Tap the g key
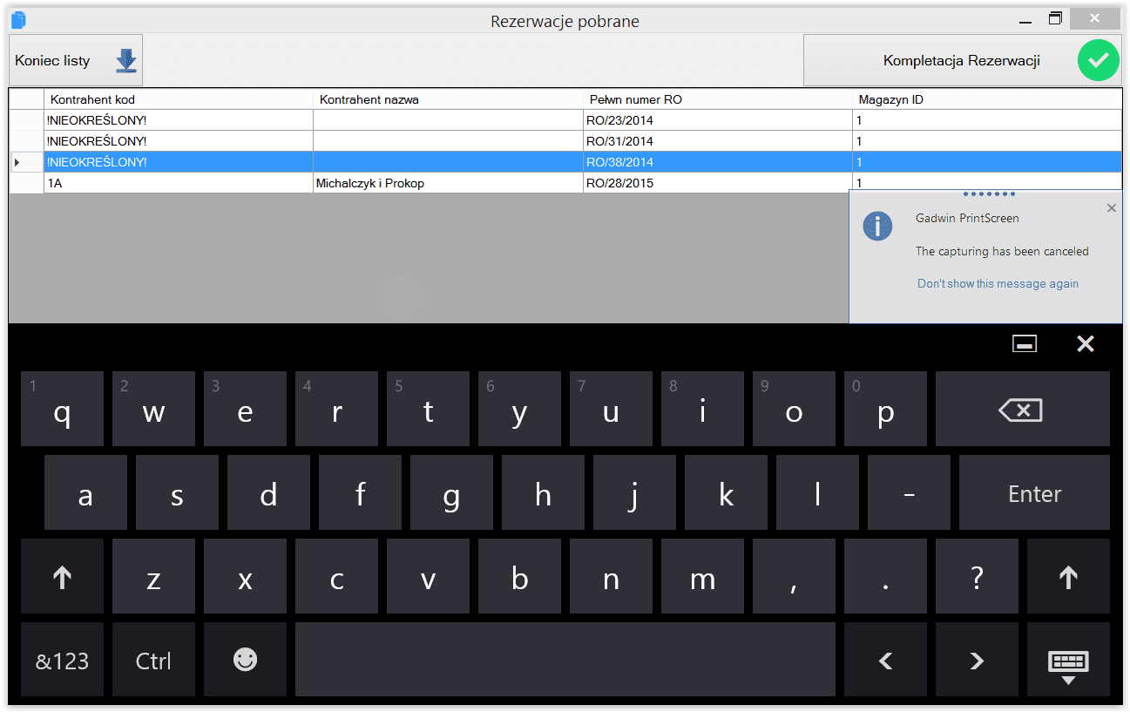 (451, 492)
